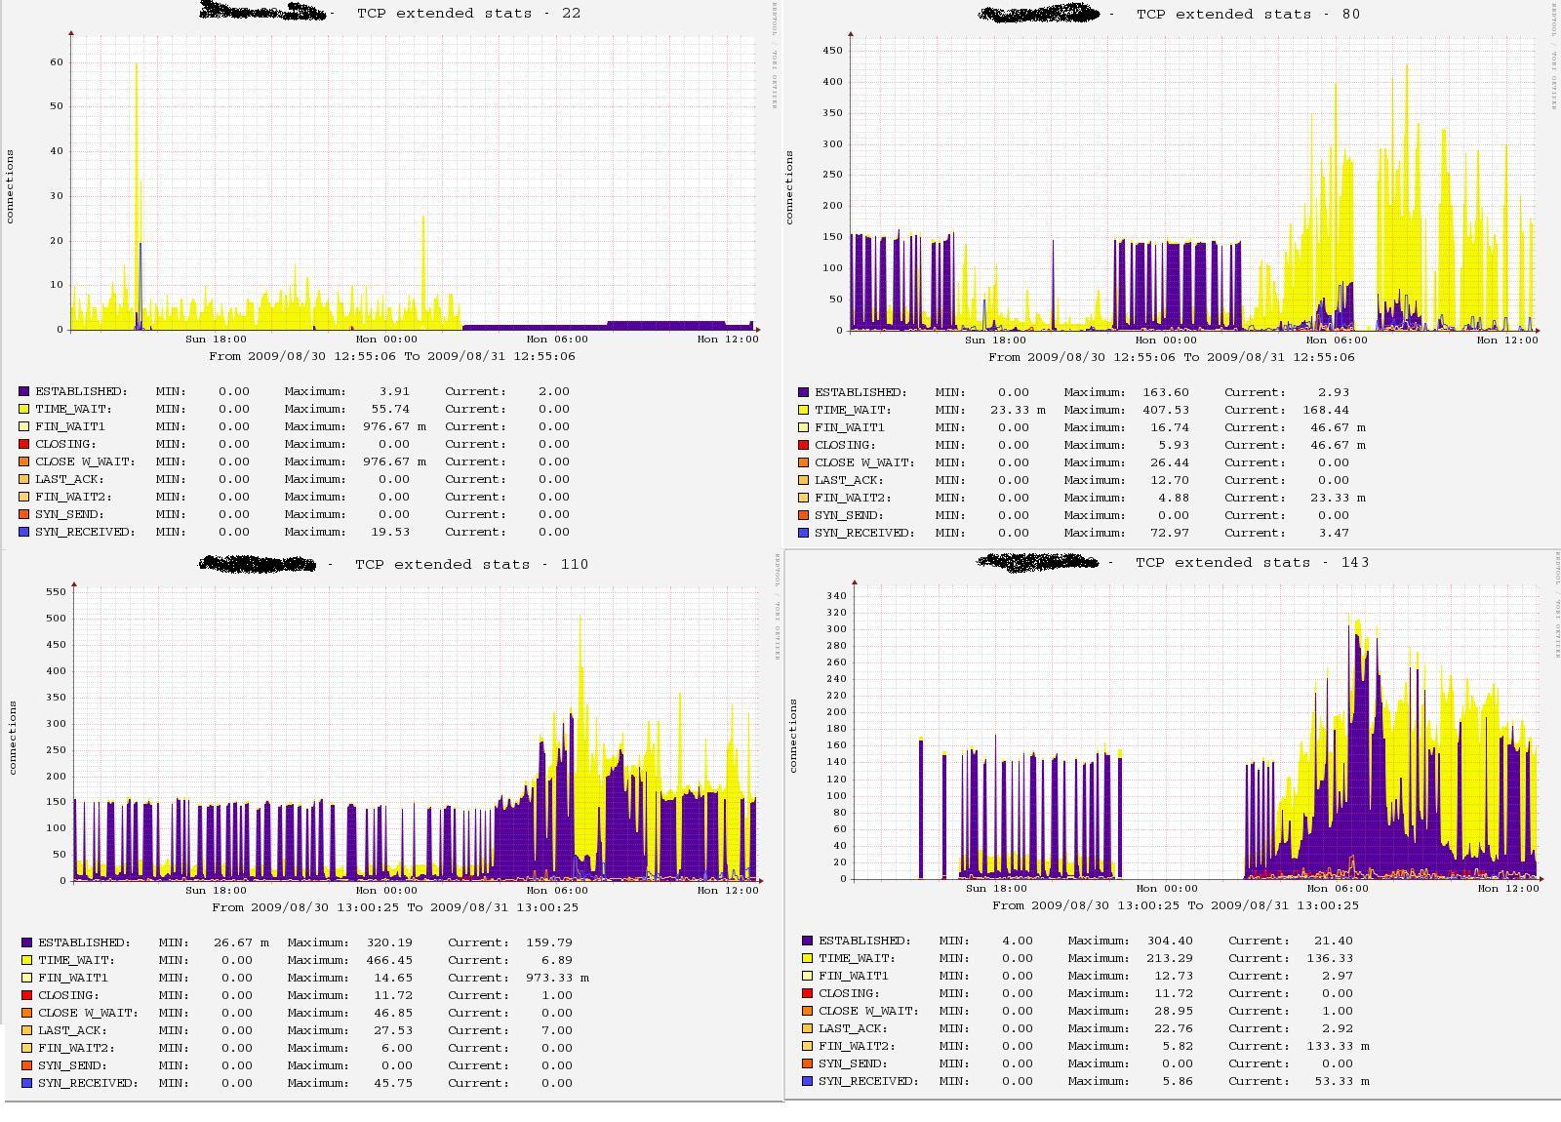Click the ESTABLISHED purple swatch in port 22 legend
Viewport: 1561px width, 1122px height.
pos(24,391)
